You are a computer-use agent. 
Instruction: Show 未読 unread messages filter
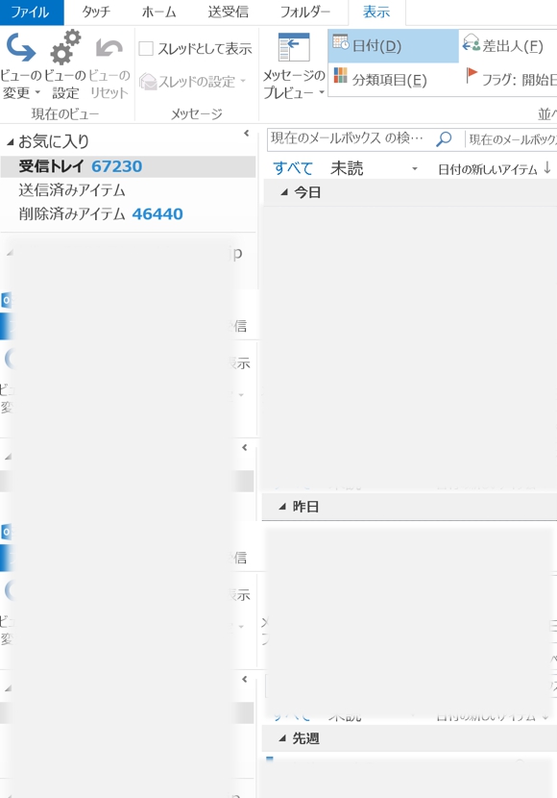tap(347, 168)
